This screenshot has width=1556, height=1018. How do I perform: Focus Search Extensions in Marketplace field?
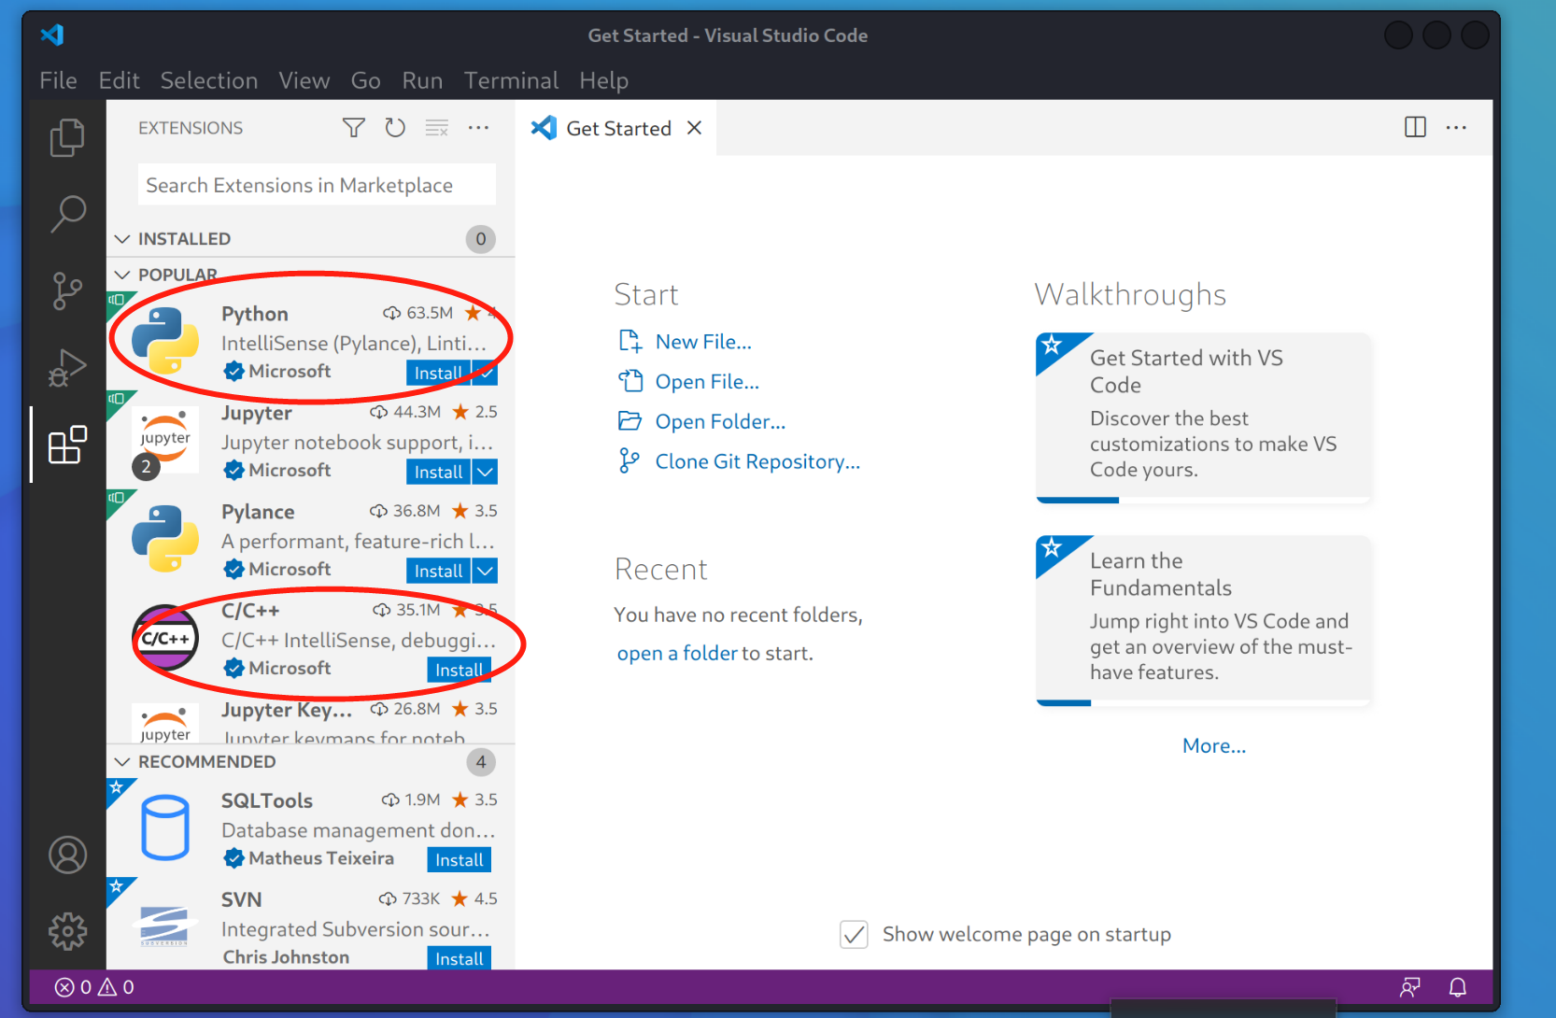tap(317, 185)
